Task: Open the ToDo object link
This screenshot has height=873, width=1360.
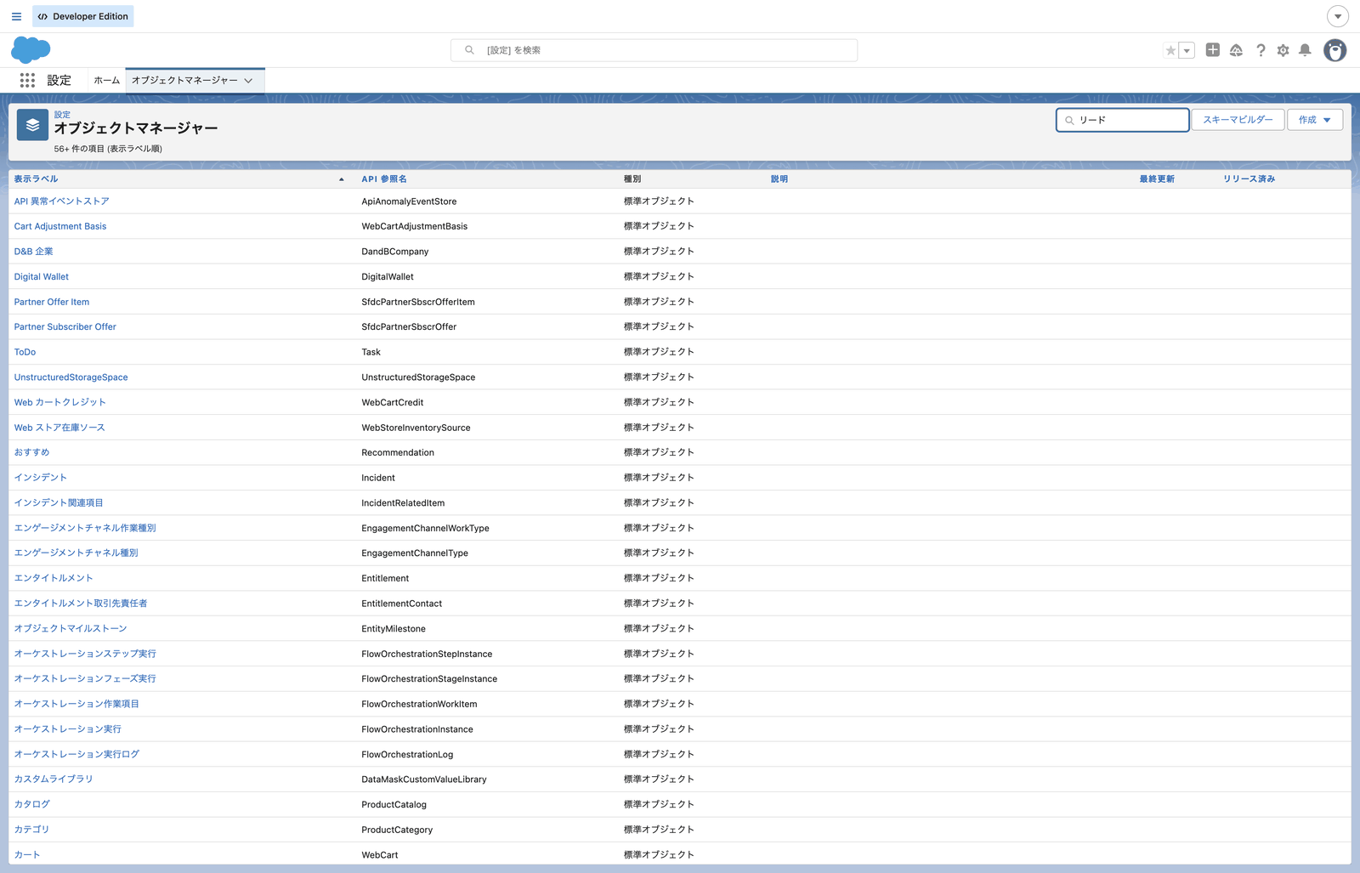Action: [25, 352]
